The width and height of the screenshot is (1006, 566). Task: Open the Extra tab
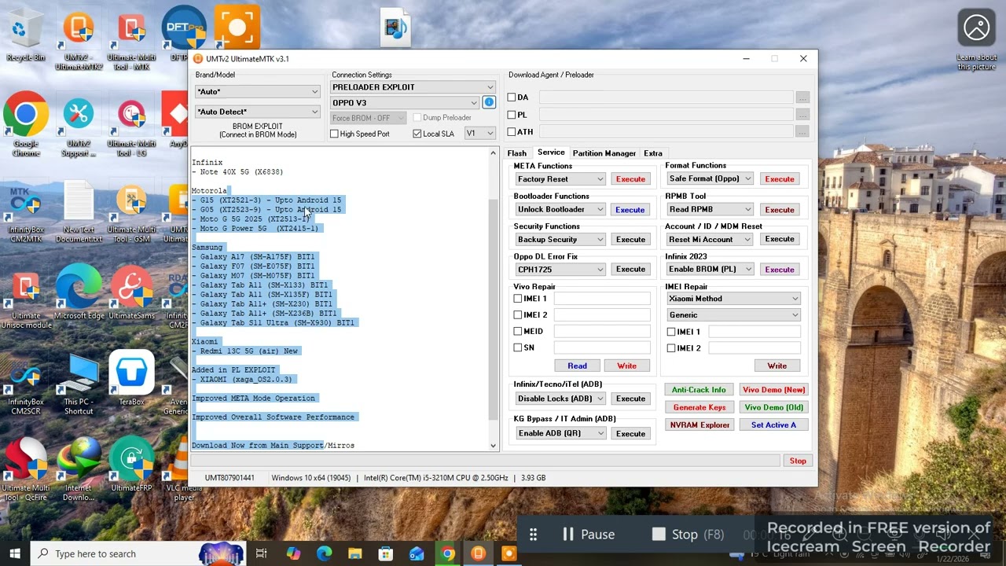[652, 153]
